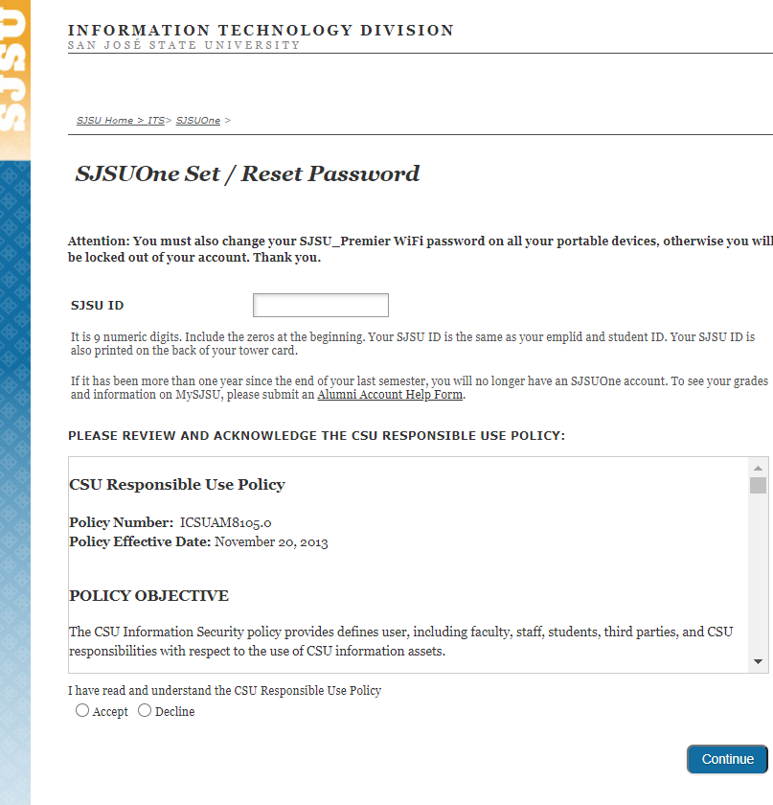Focus the SJSU ID text field
Image resolution: width=773 pixels, height=805 pixels.
click(x=321, y=306)
